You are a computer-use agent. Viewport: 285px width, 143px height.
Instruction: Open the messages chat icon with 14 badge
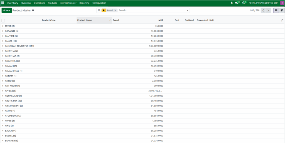(237, 3)
